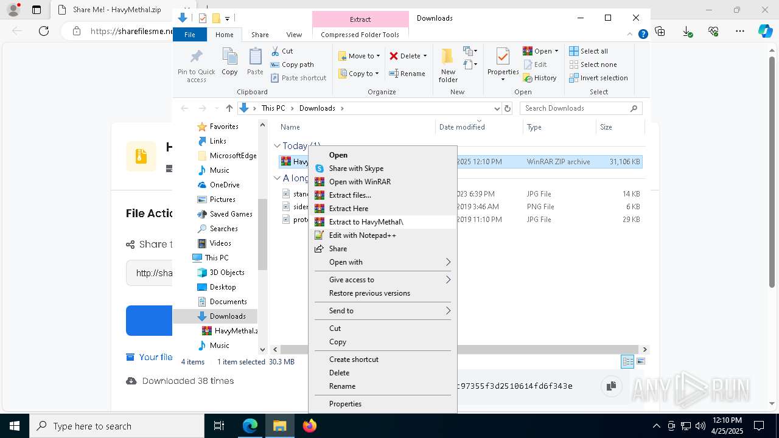
Task: Click the Edit ribbon item
Action: (534, 64)
